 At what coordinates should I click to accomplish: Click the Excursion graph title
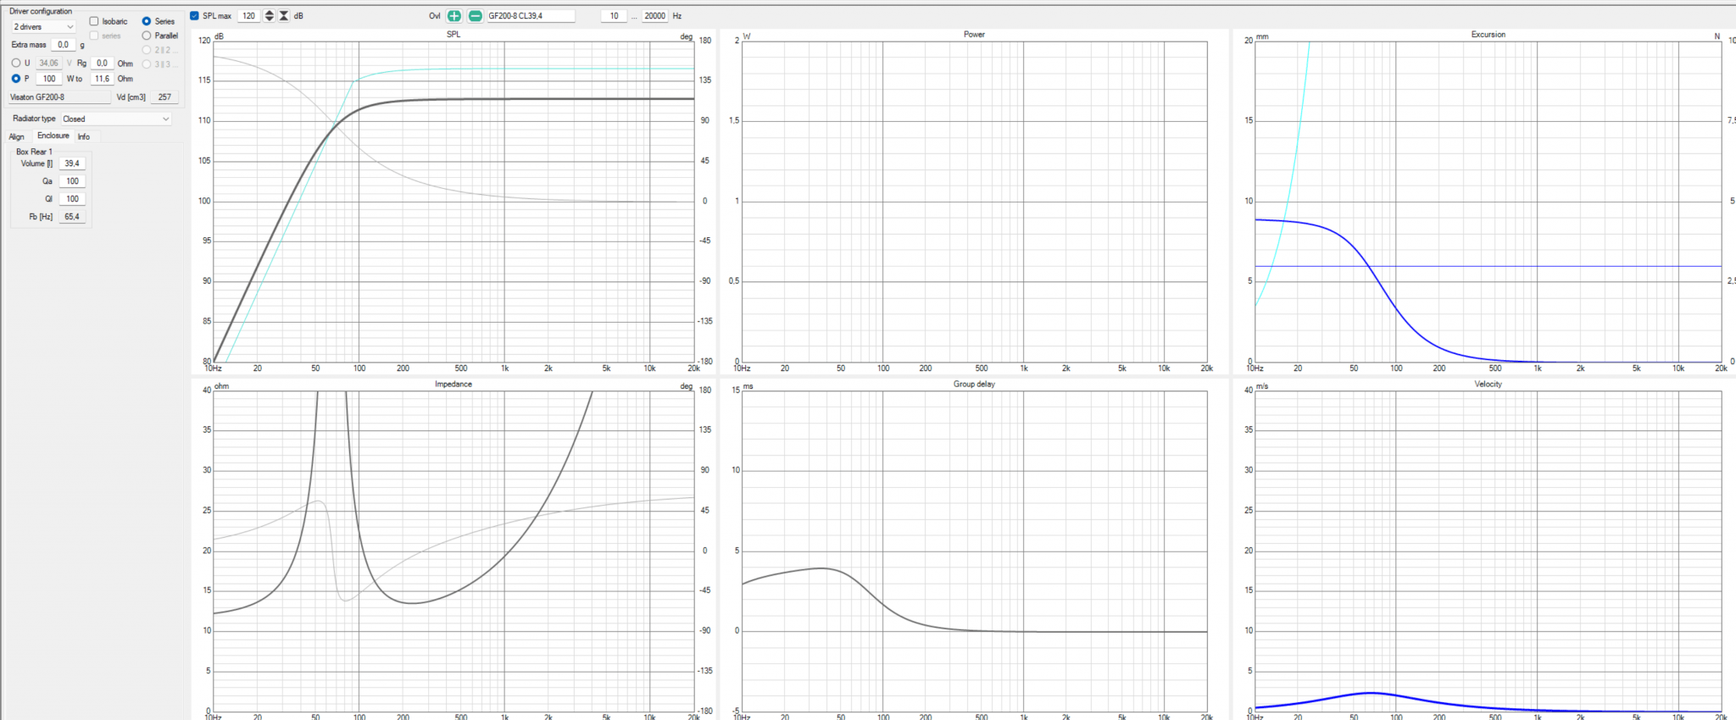[1488, 35]
